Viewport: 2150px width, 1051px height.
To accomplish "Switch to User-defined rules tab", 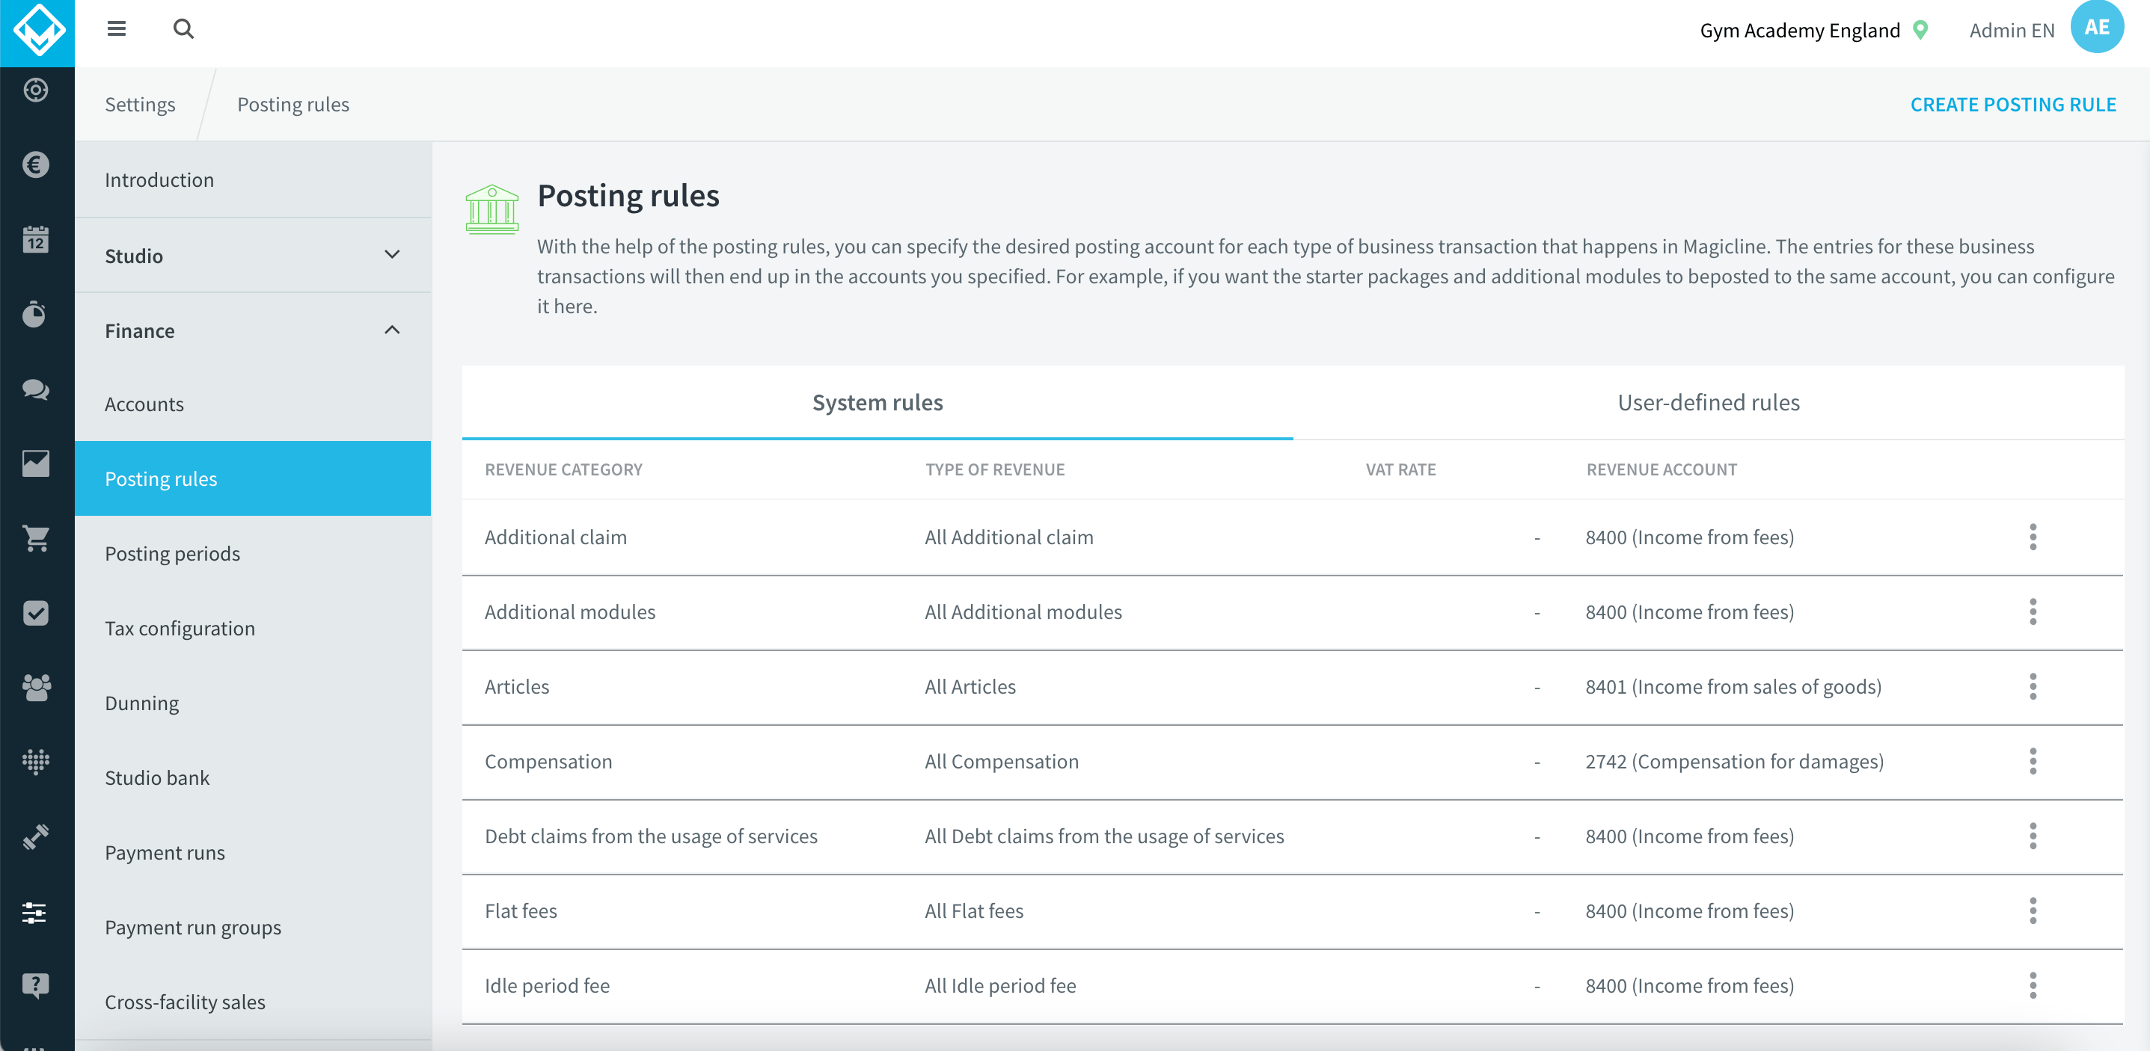I will click(1708, 403).
